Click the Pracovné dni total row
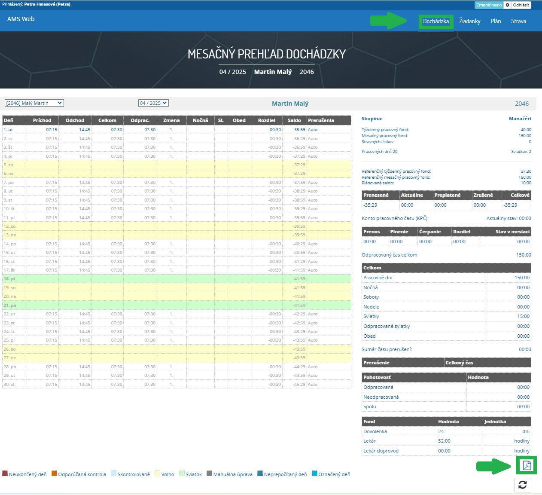Viewport: 542px width, 495px height. point(378,278)
